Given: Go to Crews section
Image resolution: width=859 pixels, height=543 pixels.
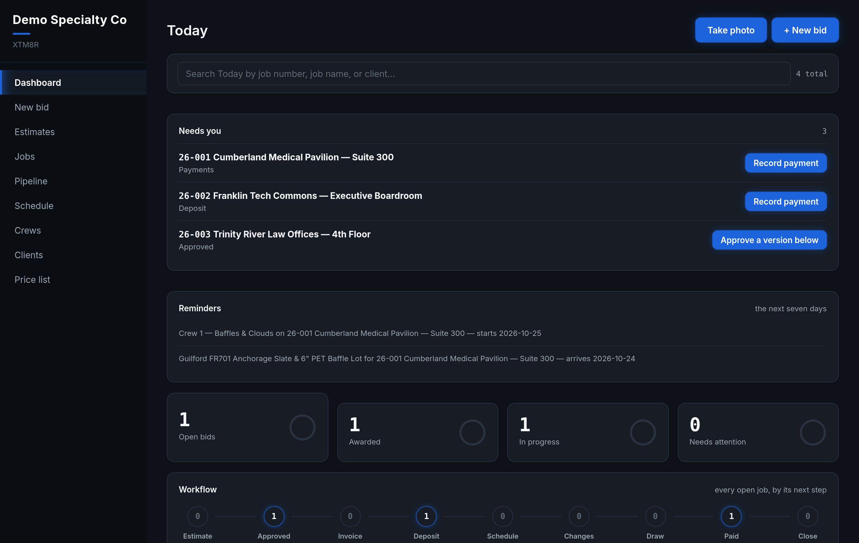Looking at the screenshot, I should [73, 230].
